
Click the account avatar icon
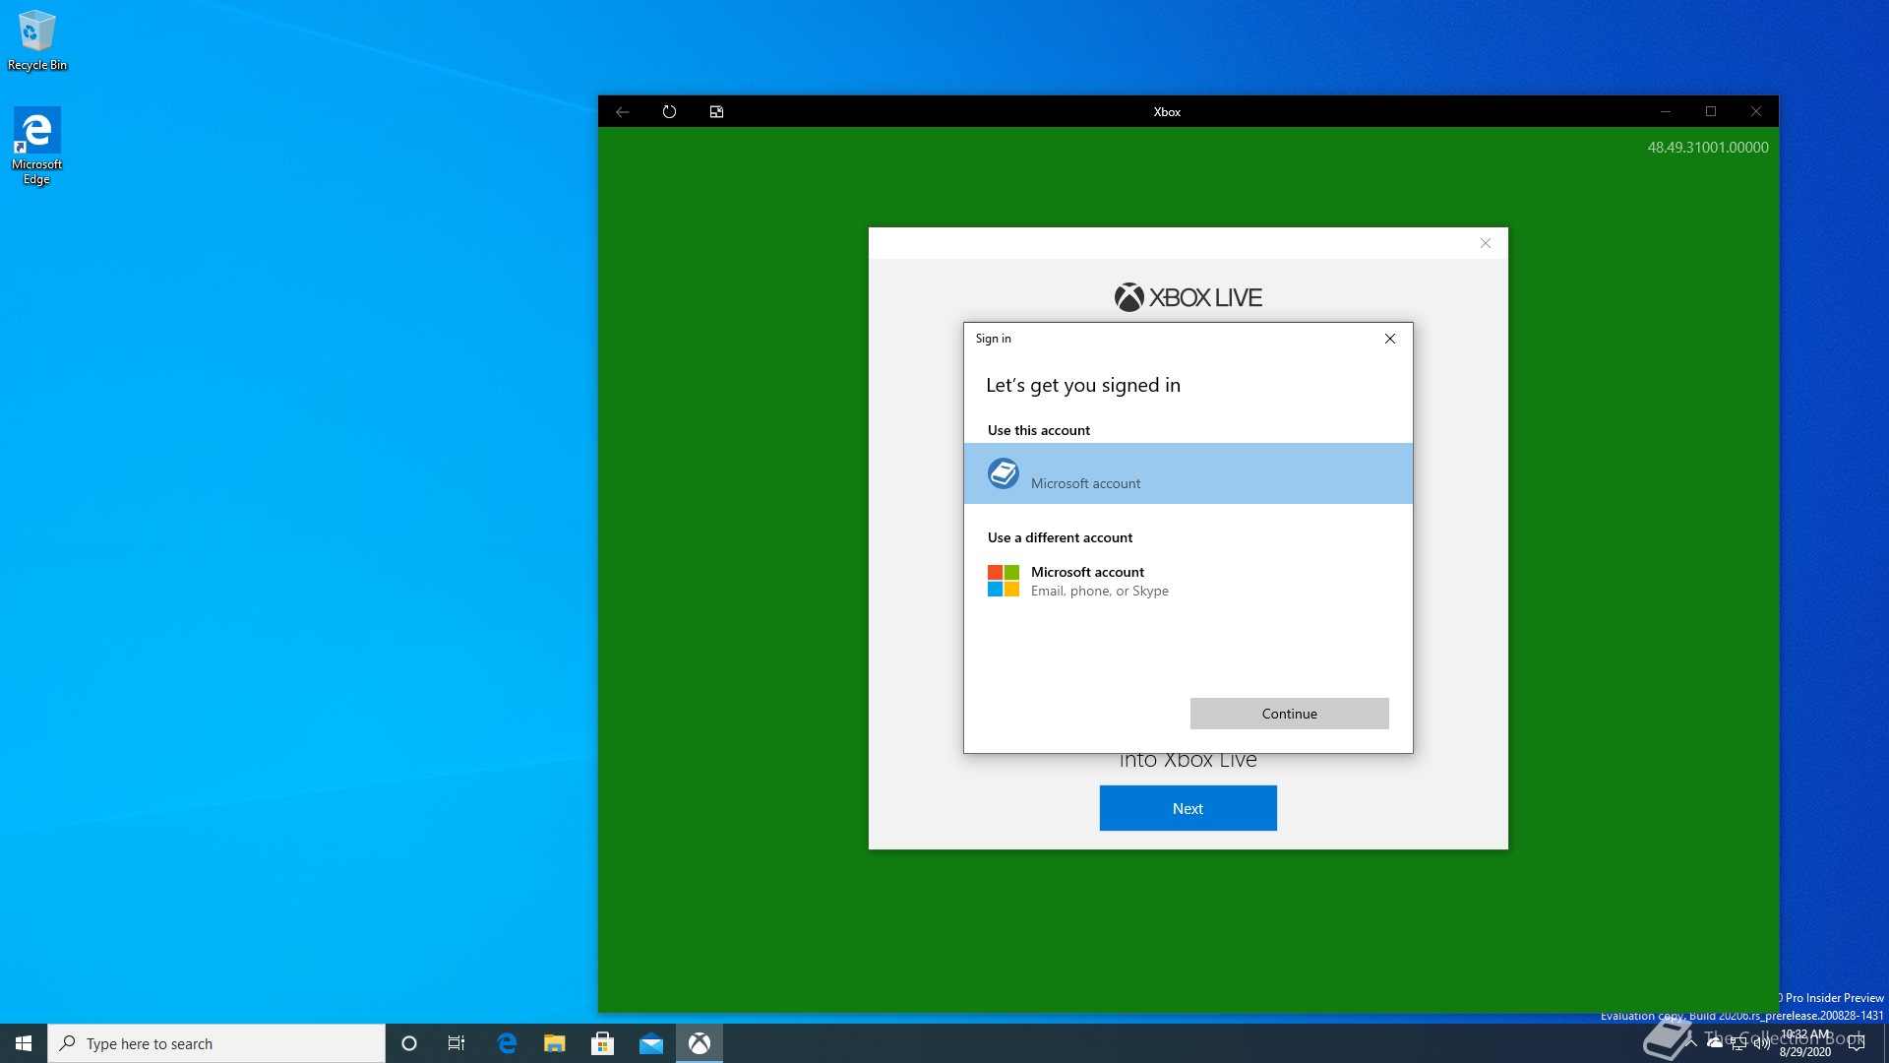click(x=1004, y=473)
